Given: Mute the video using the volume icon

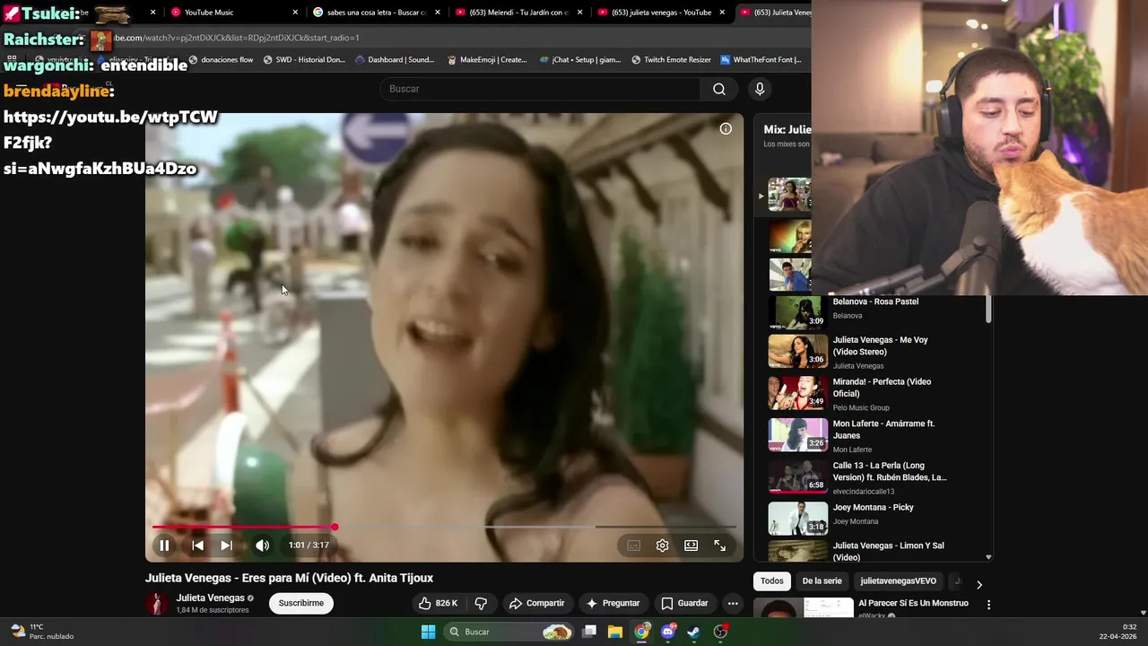Looking at the screenshot, I should pyautogui.click(x=262, y=546).
